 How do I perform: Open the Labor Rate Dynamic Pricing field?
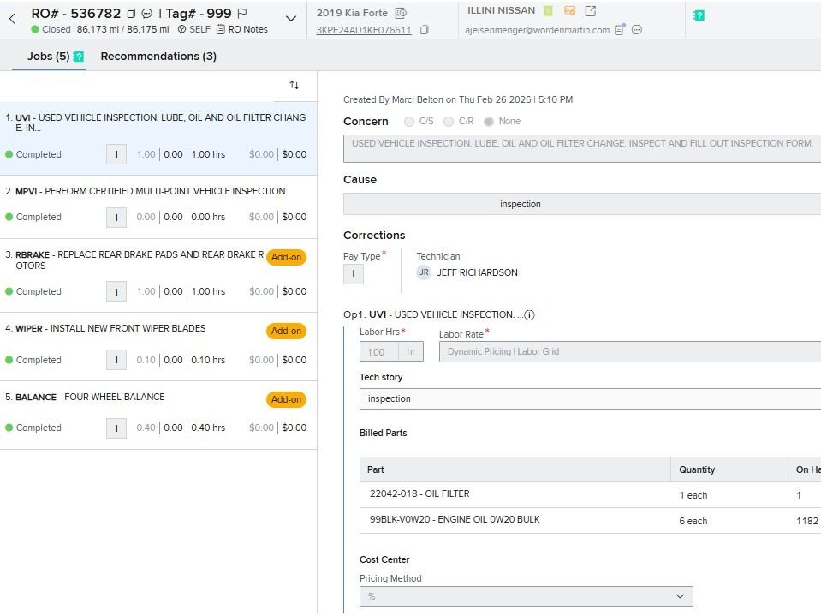point(629,351)
